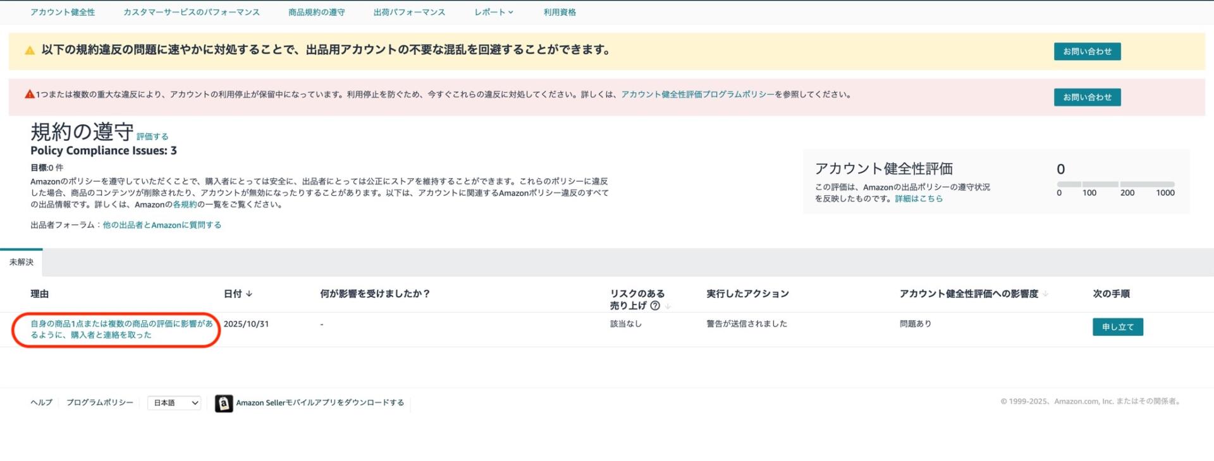Image resolution: width=1214 pixels, height=461 pixels.
Task: Expand the レポート menu
Action: (493, 12)
